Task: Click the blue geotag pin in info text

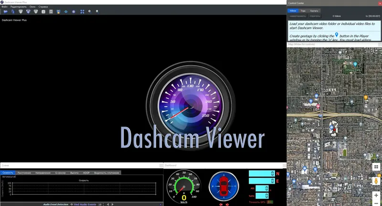Action: click(337, 35)
